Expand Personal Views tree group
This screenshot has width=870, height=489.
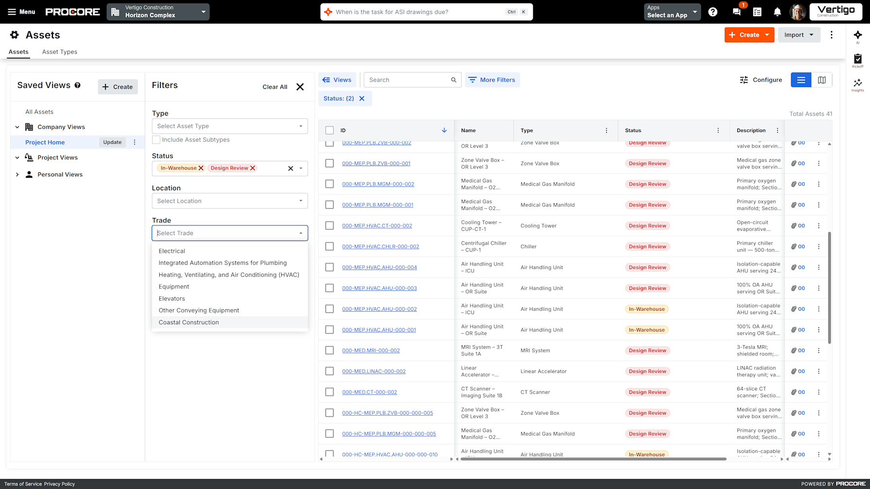(17, 175)
